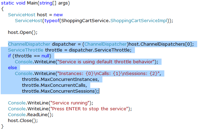Click 'throttle.MaxConcurrentCalls,' argument
Screen dimensions: 201x130
[54, 85]
